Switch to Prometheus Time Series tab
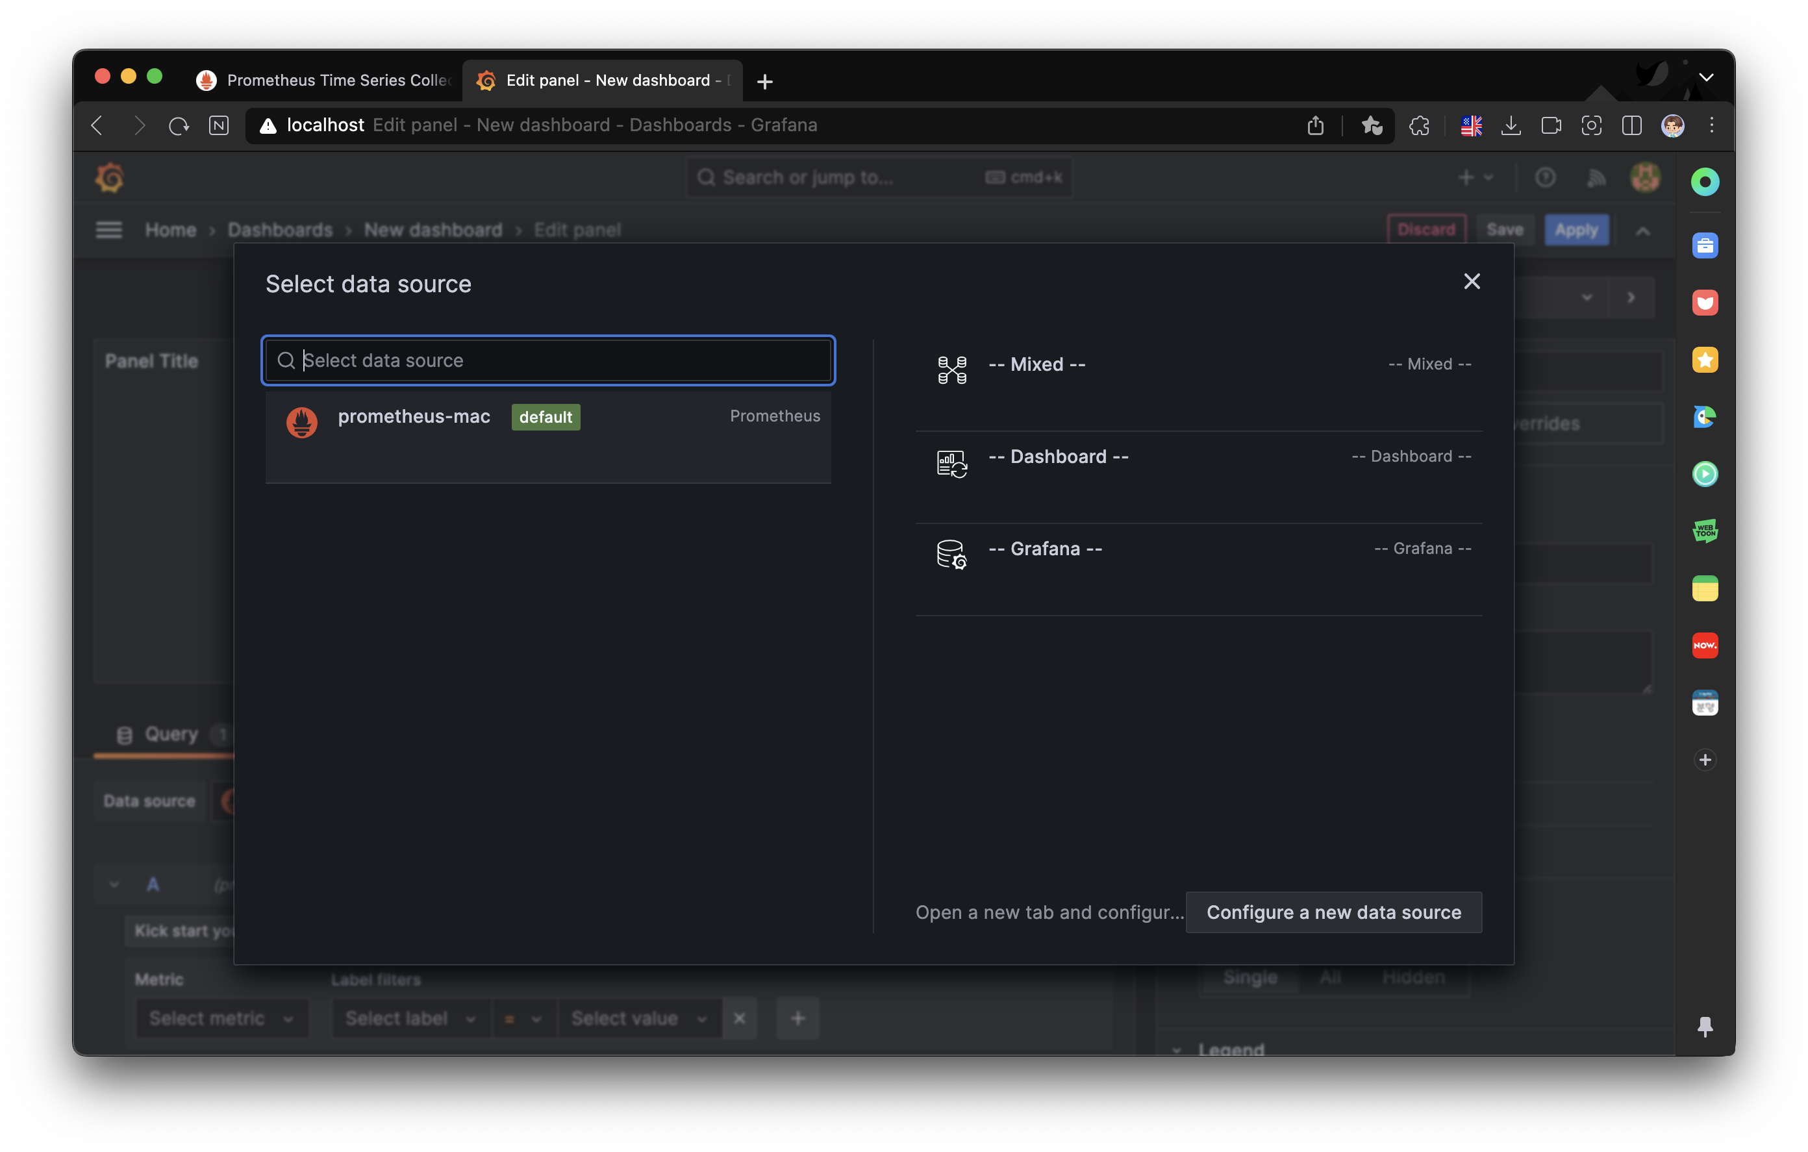 [323, 81]
